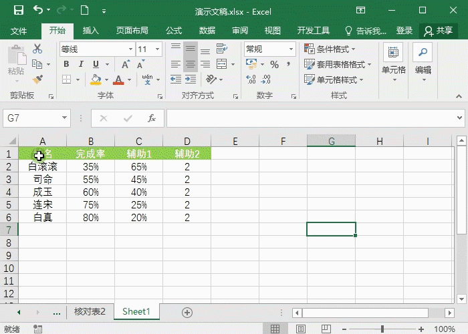Open the font size 11 dropdown
Viewport: 468px width, 334px height.
(x=157, y=49)
